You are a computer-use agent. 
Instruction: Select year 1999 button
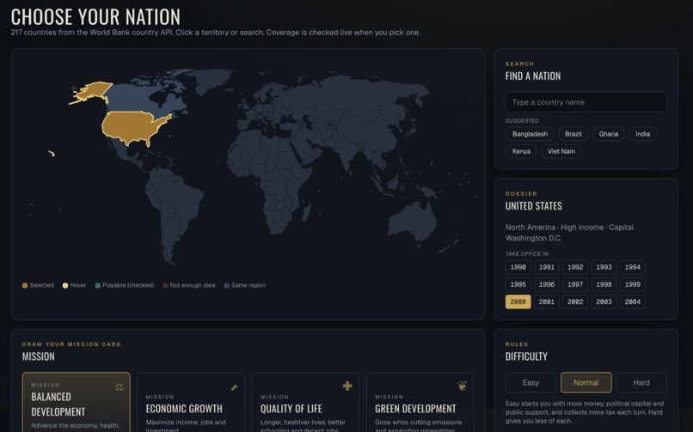pyautogui.click(x=633, y=284)
